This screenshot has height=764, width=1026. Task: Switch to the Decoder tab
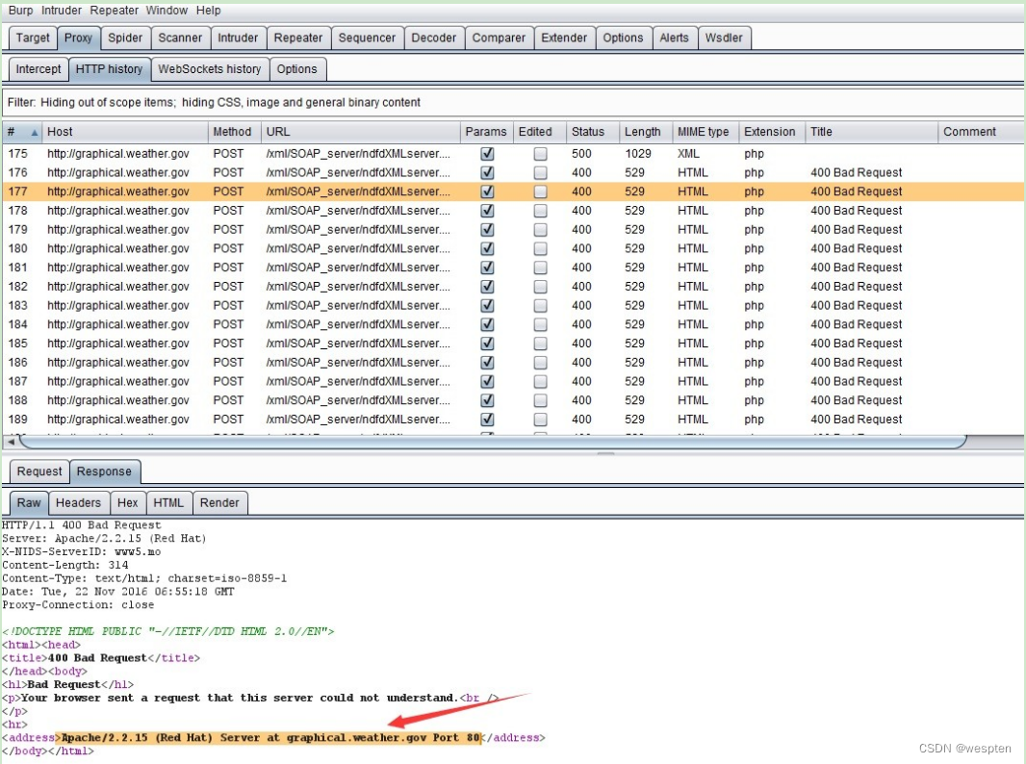(433, 38)
